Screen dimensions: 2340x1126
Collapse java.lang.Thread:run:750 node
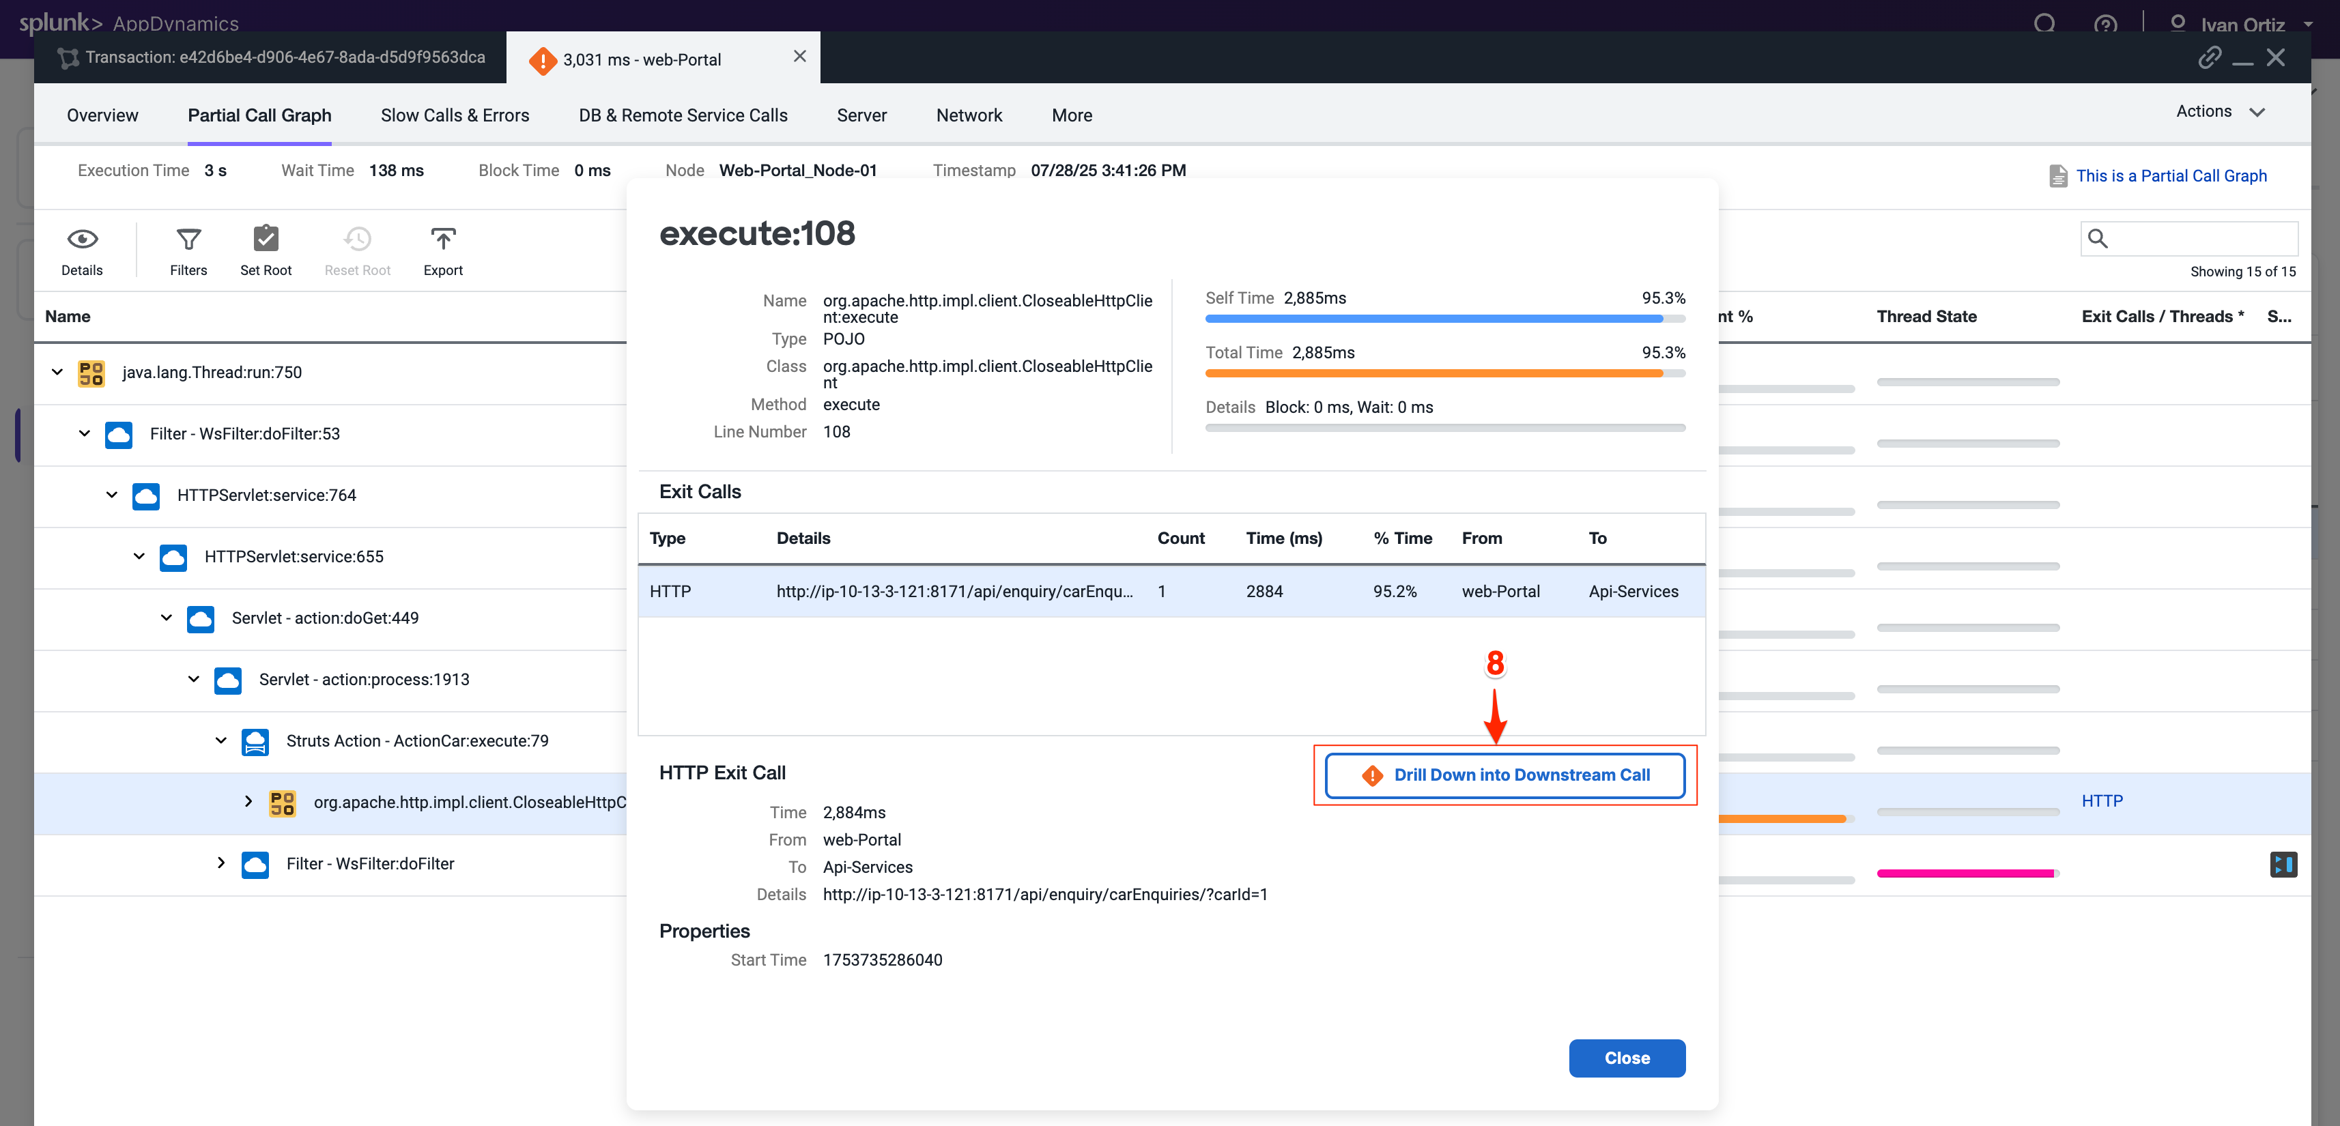click(x=57, y=373)
